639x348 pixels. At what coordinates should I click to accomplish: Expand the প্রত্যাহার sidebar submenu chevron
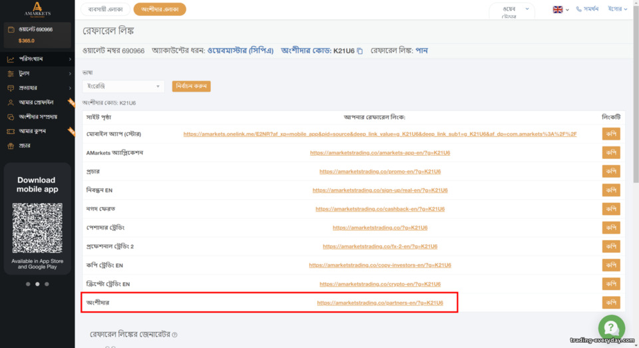coord(70,88)
